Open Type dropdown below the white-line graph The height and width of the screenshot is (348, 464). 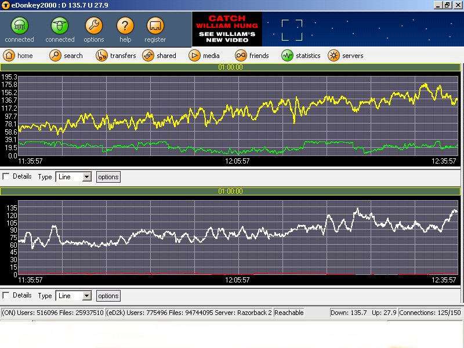pos(86,296)
